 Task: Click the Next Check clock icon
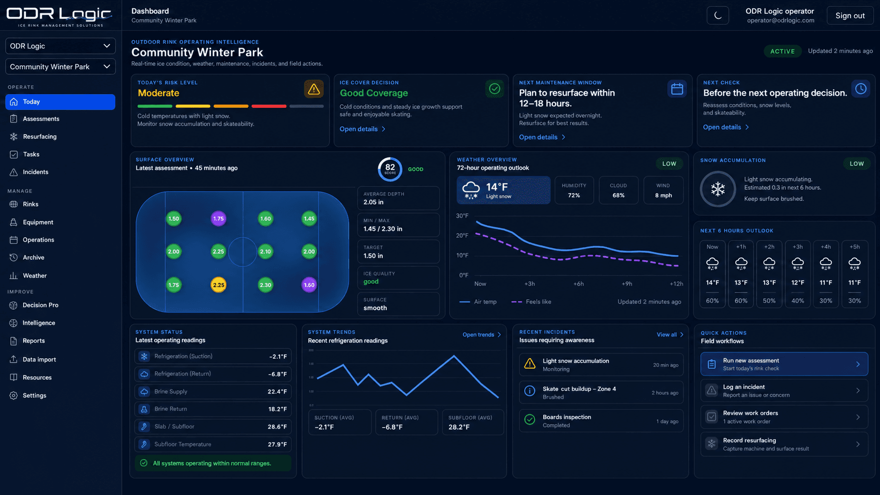[x=861, y=89]
